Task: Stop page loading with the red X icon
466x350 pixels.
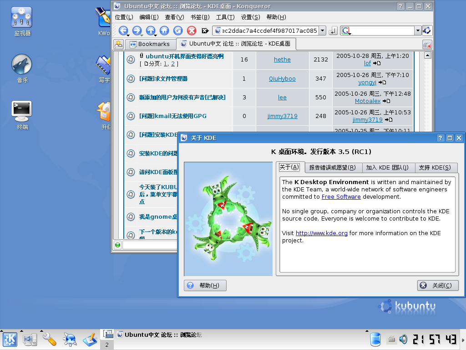Action: click(x=192, y=31)
